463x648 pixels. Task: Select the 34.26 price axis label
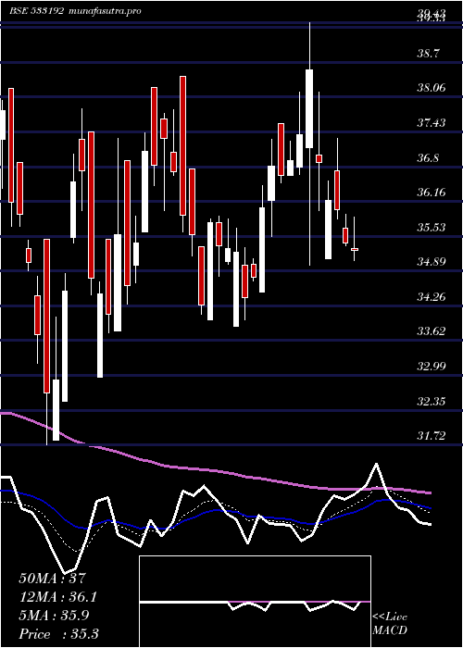coord(432,297)
